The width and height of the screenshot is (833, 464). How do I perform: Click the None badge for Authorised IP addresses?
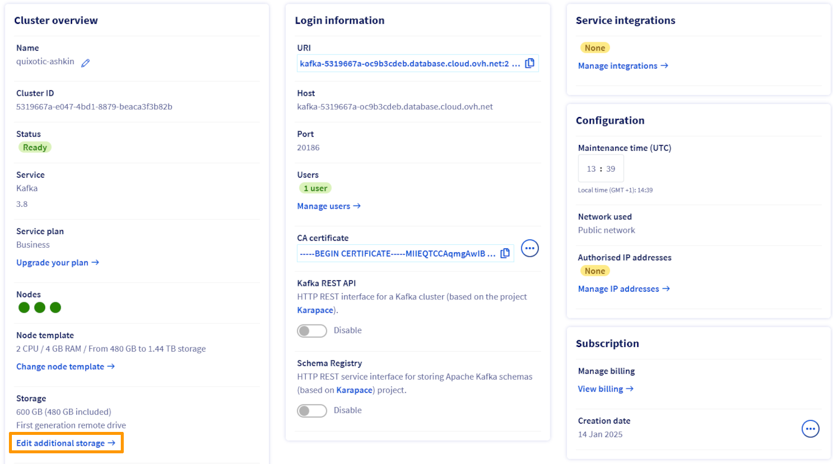[x=595, y=270]
